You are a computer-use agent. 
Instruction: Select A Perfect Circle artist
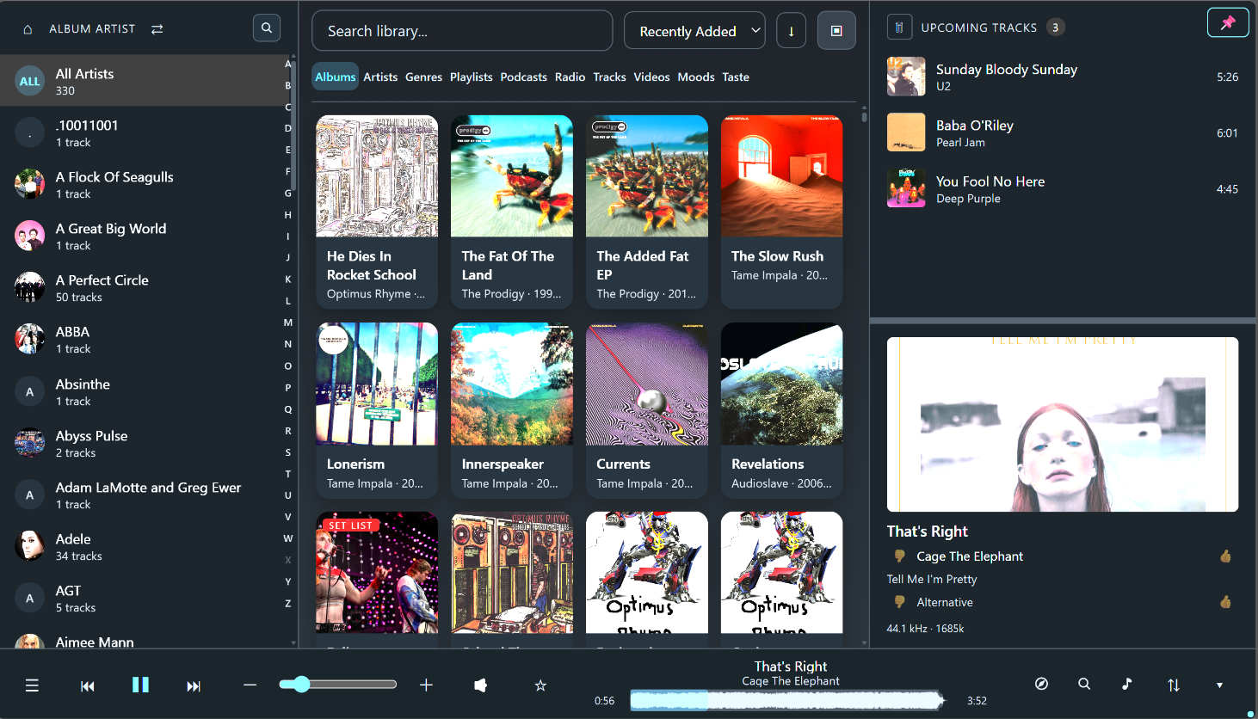coord(143,287)
